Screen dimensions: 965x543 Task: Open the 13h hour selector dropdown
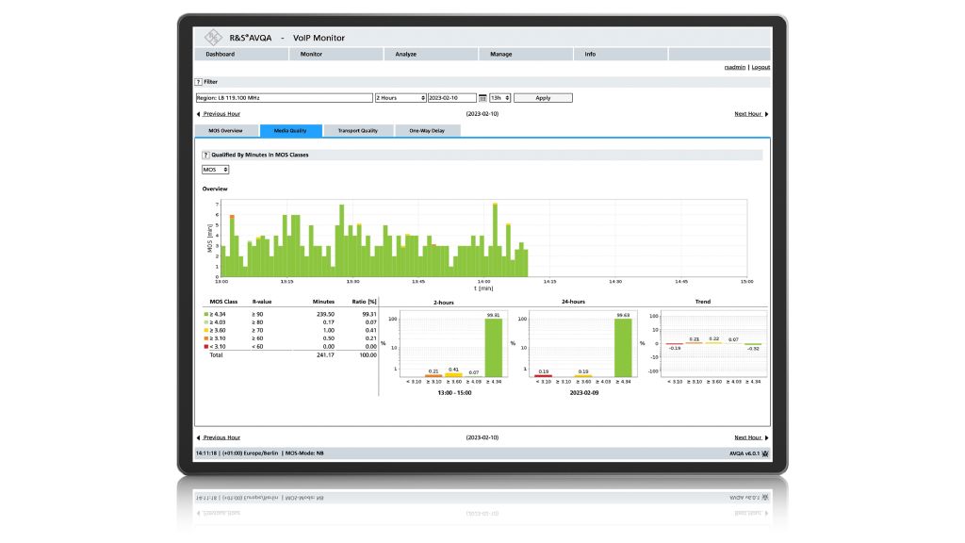coord(499,98)
